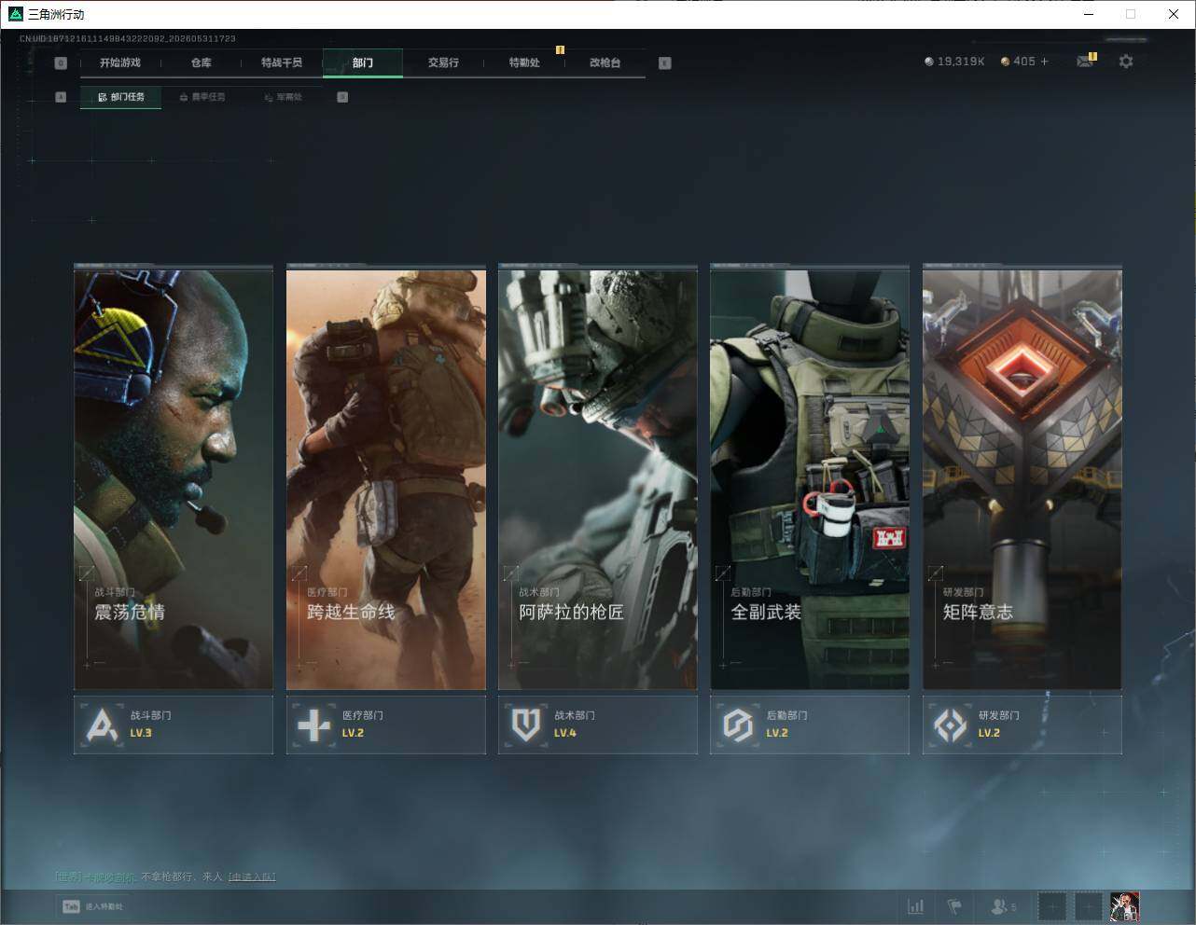Open the 震荡危情 combat department card

(174, 479)
